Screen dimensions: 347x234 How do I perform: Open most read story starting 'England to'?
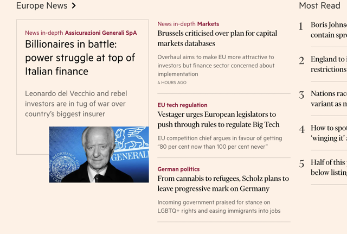[329, 64]
